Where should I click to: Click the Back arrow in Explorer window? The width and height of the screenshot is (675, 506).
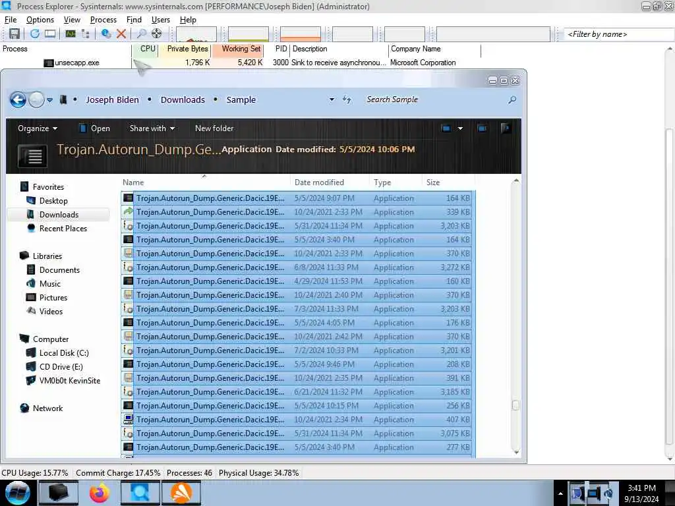click(x=18, y=100)
